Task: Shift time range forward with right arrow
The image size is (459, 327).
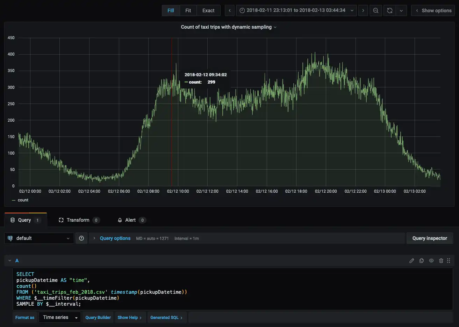Action: click(363, 10)
